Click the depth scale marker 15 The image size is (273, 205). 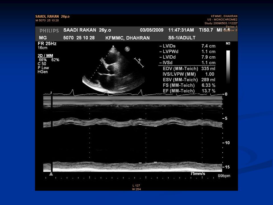point(226,167)
